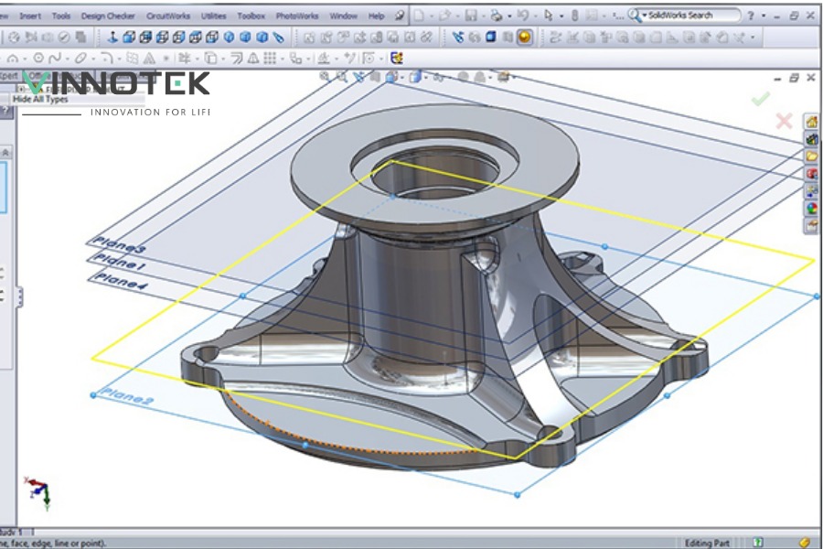This screenshot has height=549, width=823.
Task: Click Zoom to Fit in viewport toolbar
Action: pos(325,77)
